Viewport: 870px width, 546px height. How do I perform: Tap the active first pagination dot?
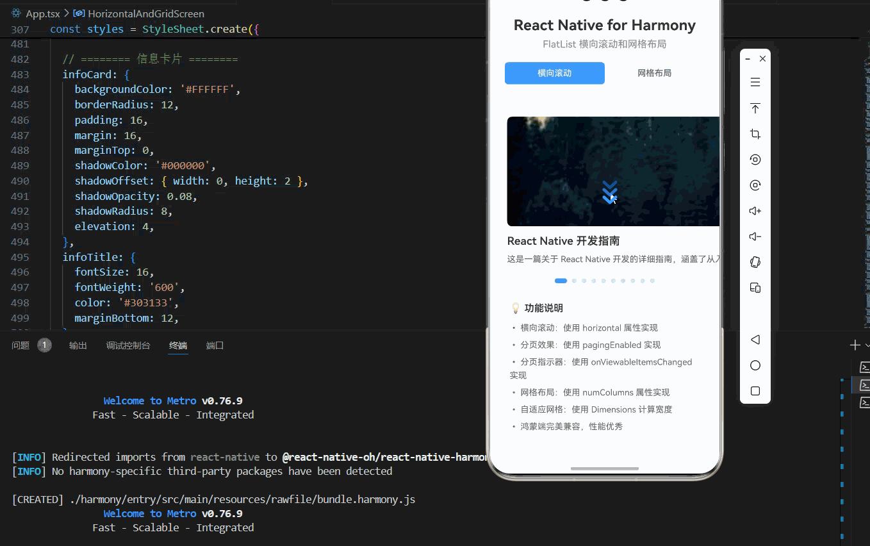[561, 281]
